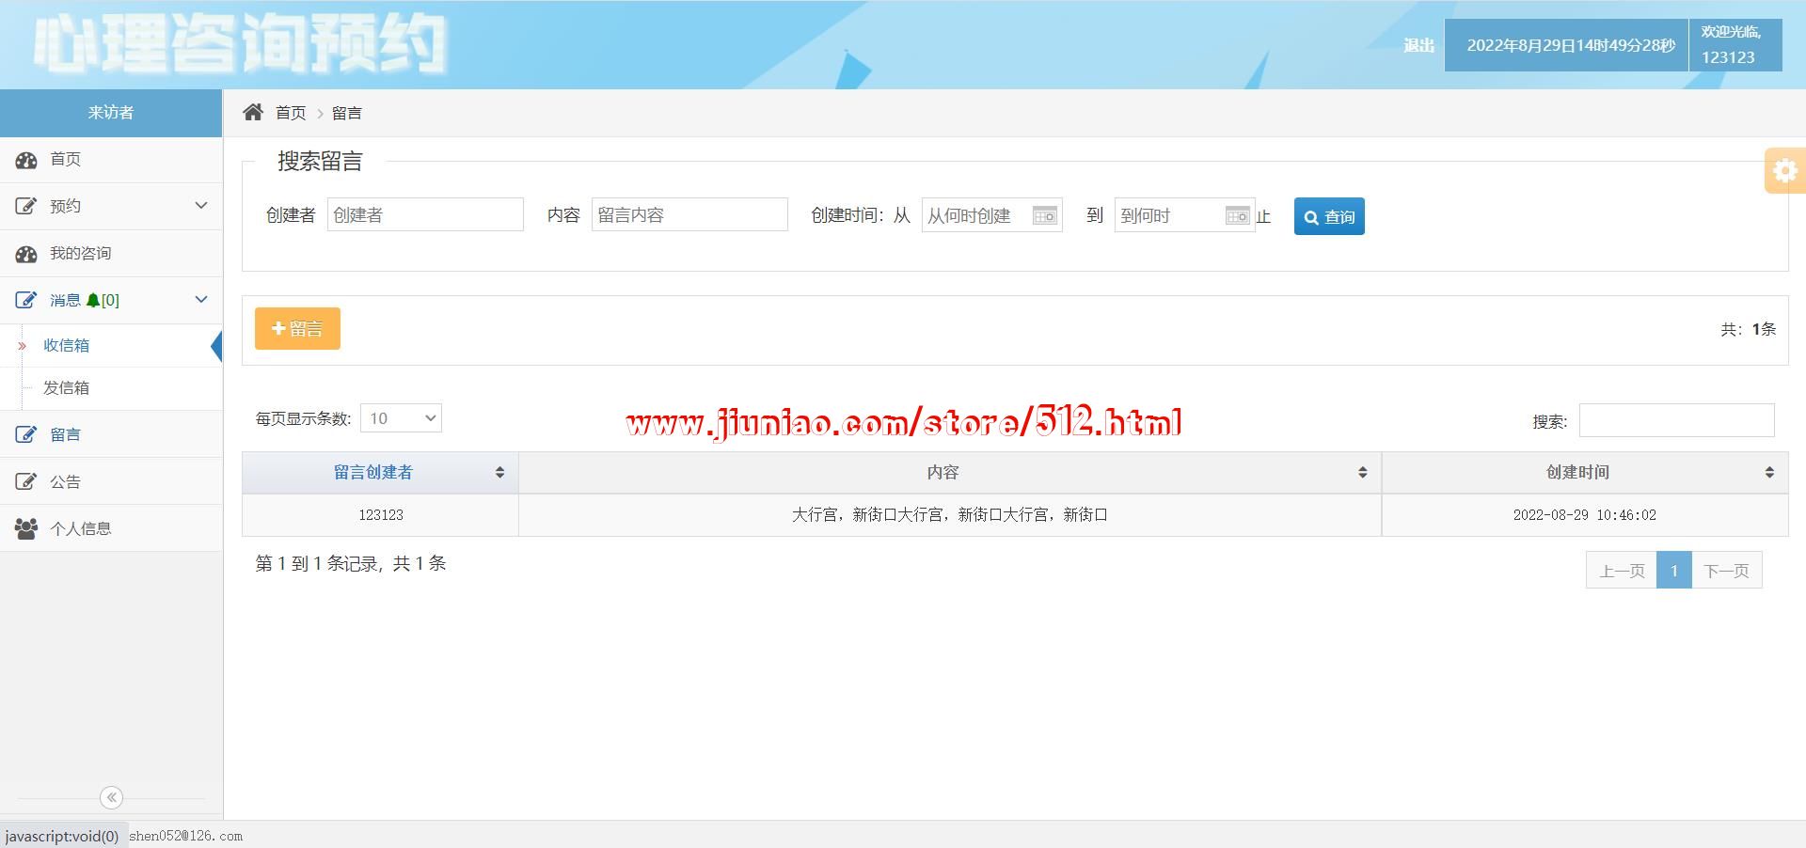Select 收信箱 in the sidebar
Viewport: 1806px width, 848px height.
111,345
